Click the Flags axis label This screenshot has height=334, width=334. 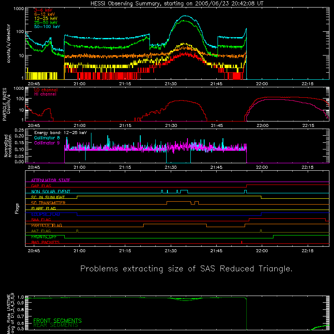[x=17, y=208]
